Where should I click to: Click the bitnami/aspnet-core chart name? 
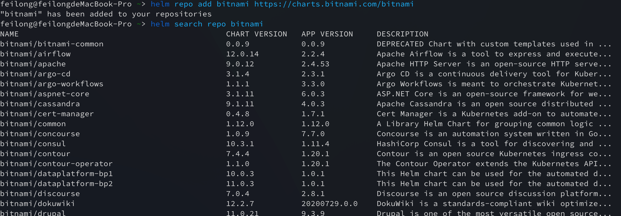pos(45,94)
